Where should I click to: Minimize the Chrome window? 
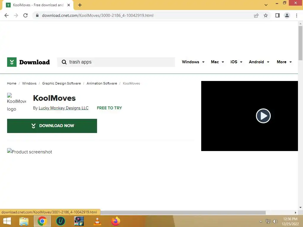[277, 3]
